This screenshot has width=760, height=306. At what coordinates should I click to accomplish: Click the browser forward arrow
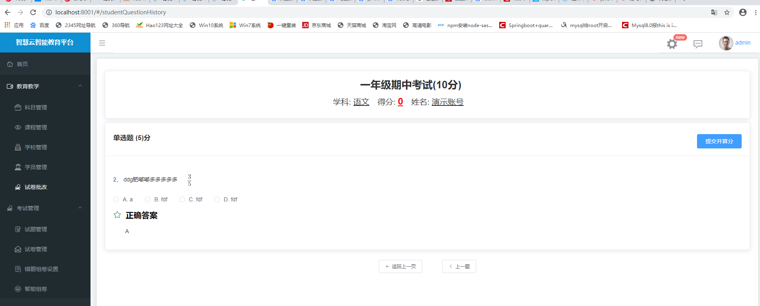coord(20,12)
